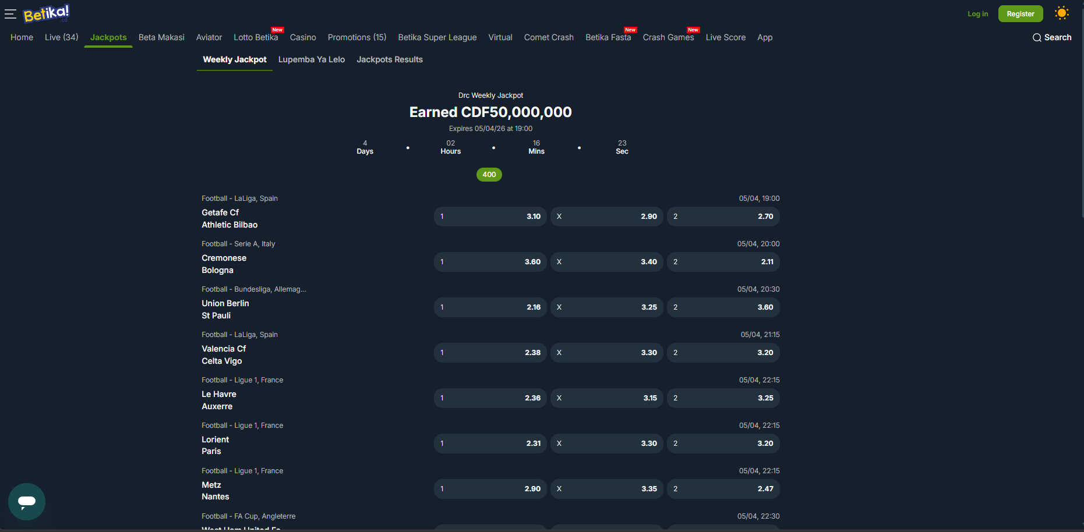This screenshot has height=532, width=1084.
Task: Pick draw 2.90 for Getafe vs Athletic Bilbao
Action: click(x=607, y=217)
